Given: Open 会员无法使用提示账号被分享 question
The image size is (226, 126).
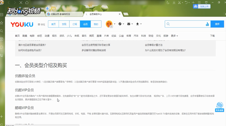Looking at the screenshot, I should [96, 45].
